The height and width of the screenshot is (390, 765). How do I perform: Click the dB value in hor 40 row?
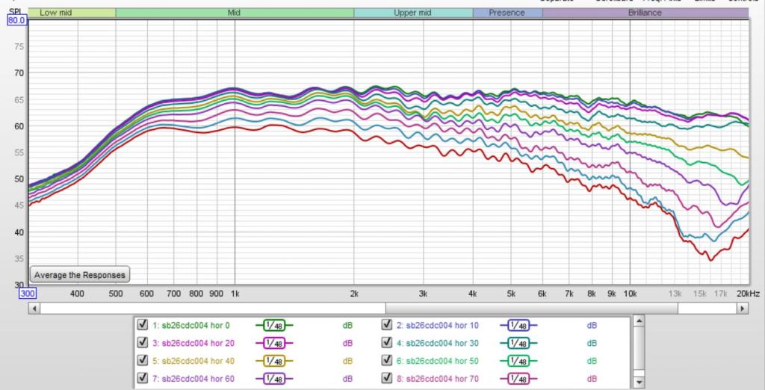347,361
